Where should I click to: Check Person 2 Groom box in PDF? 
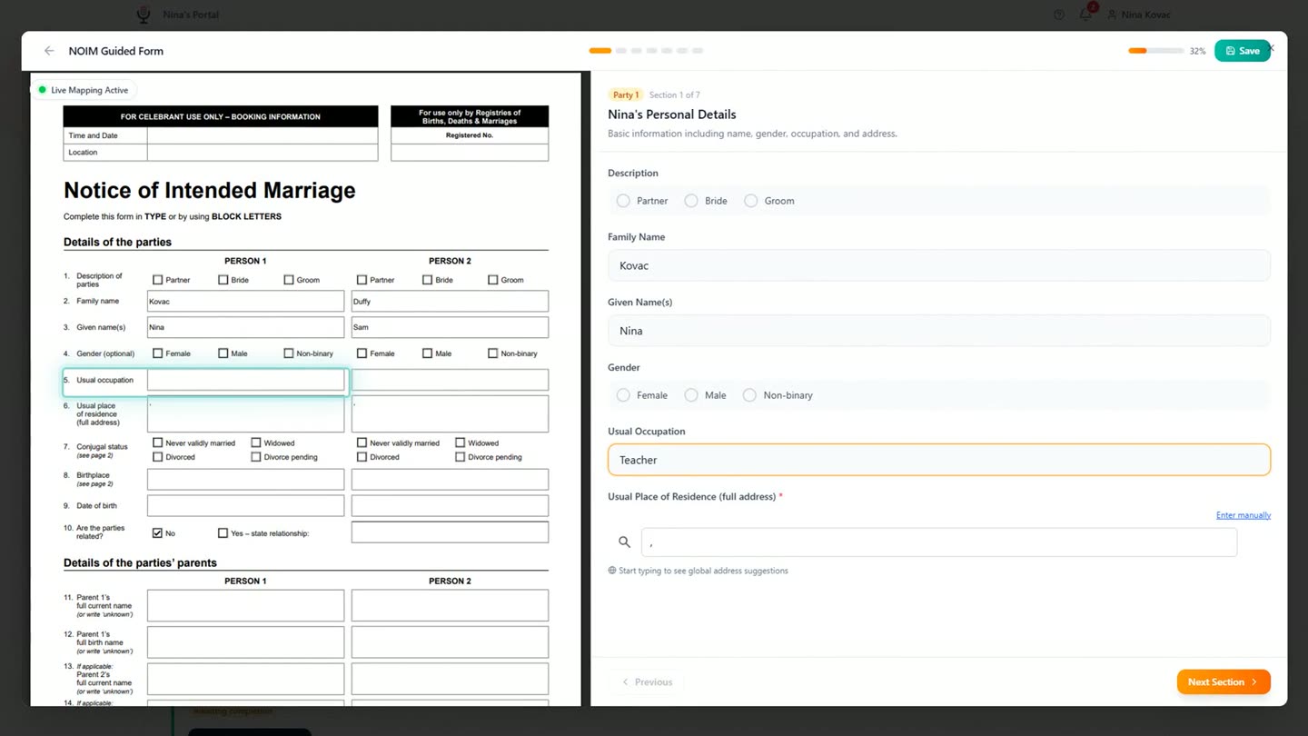(493, 280)
